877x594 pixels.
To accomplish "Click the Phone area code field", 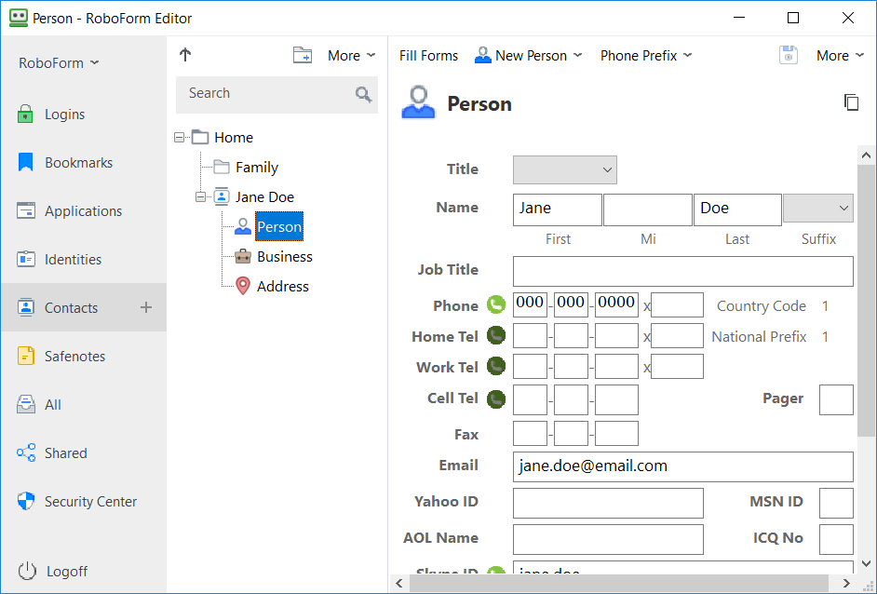I will pos(530,304).
